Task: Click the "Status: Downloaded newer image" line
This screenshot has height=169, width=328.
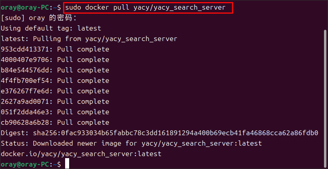Action: tap(131, 143)
